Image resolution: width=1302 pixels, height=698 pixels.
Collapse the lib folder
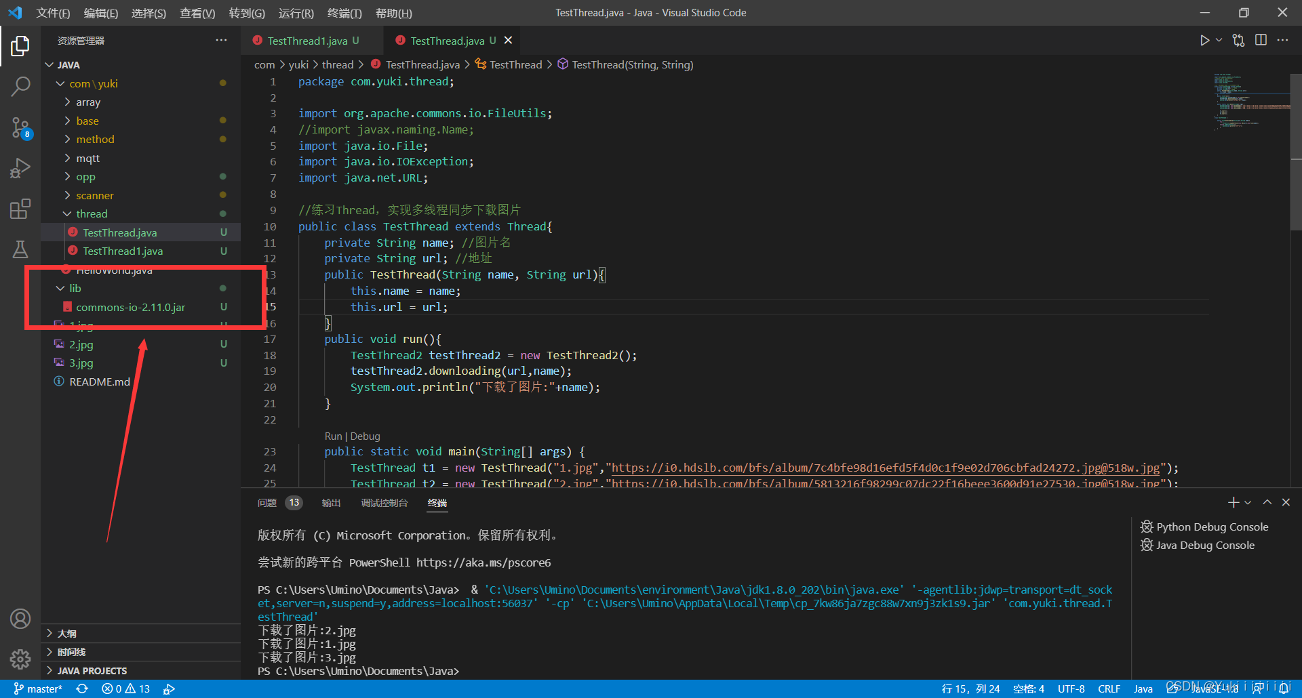point(140,288)
